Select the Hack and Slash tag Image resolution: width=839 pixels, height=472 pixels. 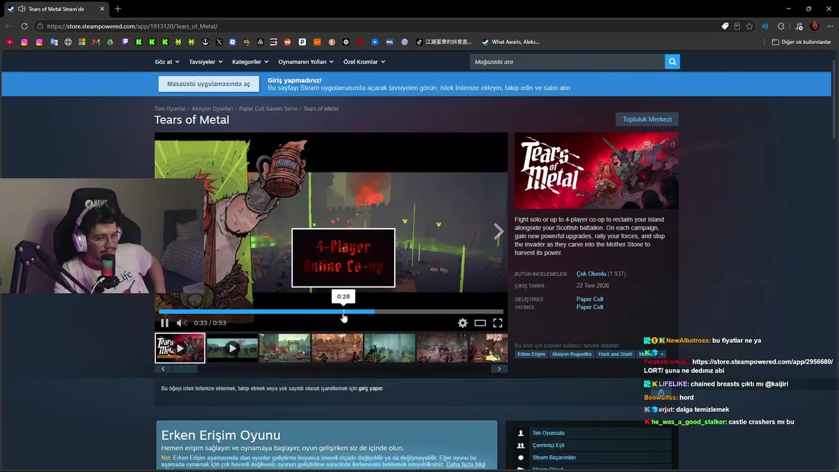tap(615, 354)
